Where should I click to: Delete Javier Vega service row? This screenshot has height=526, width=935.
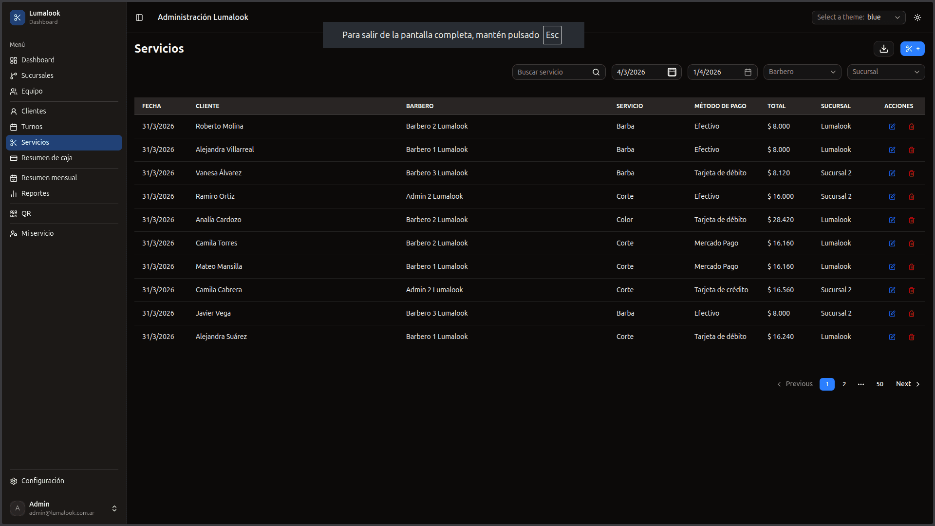[x=912, y=314]
